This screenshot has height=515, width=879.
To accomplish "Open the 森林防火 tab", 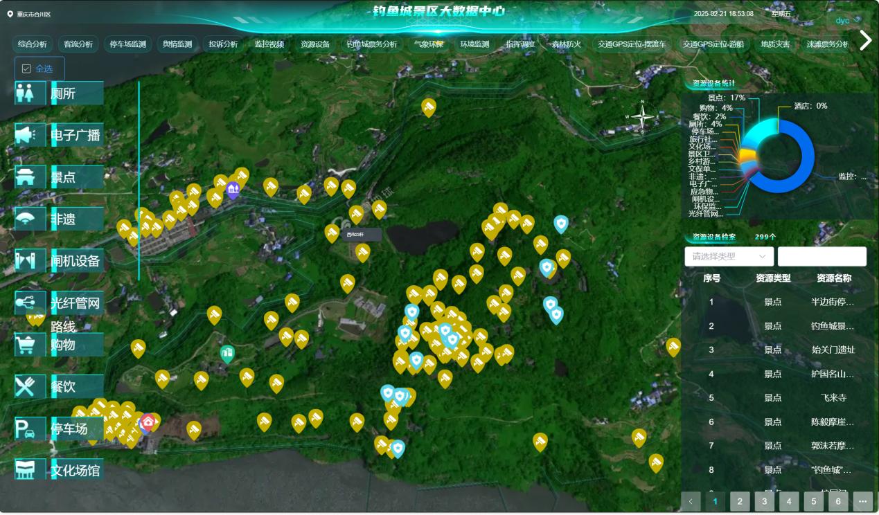I will coord(566,44).
